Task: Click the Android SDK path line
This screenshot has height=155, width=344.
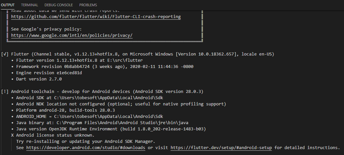Action: [87, 98]
